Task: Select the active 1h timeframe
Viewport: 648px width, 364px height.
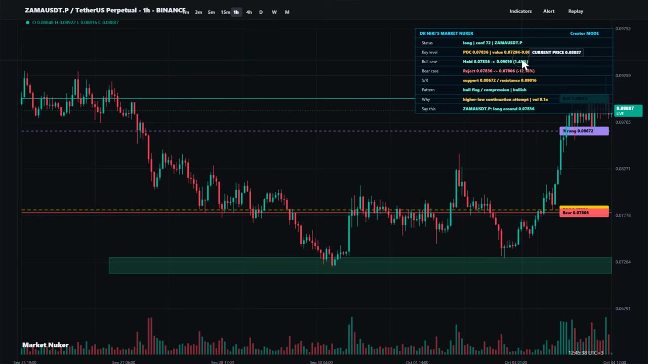Action: [x=236, y=12]
